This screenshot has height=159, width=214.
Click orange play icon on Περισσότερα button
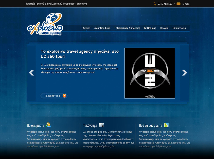(x=64, y=96)
